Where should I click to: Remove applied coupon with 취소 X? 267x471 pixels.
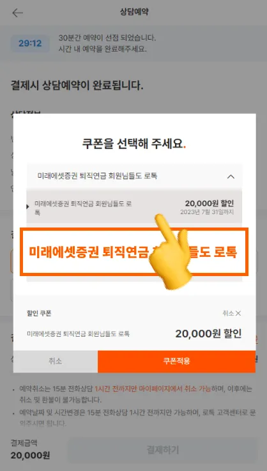[x=232, y=313]
